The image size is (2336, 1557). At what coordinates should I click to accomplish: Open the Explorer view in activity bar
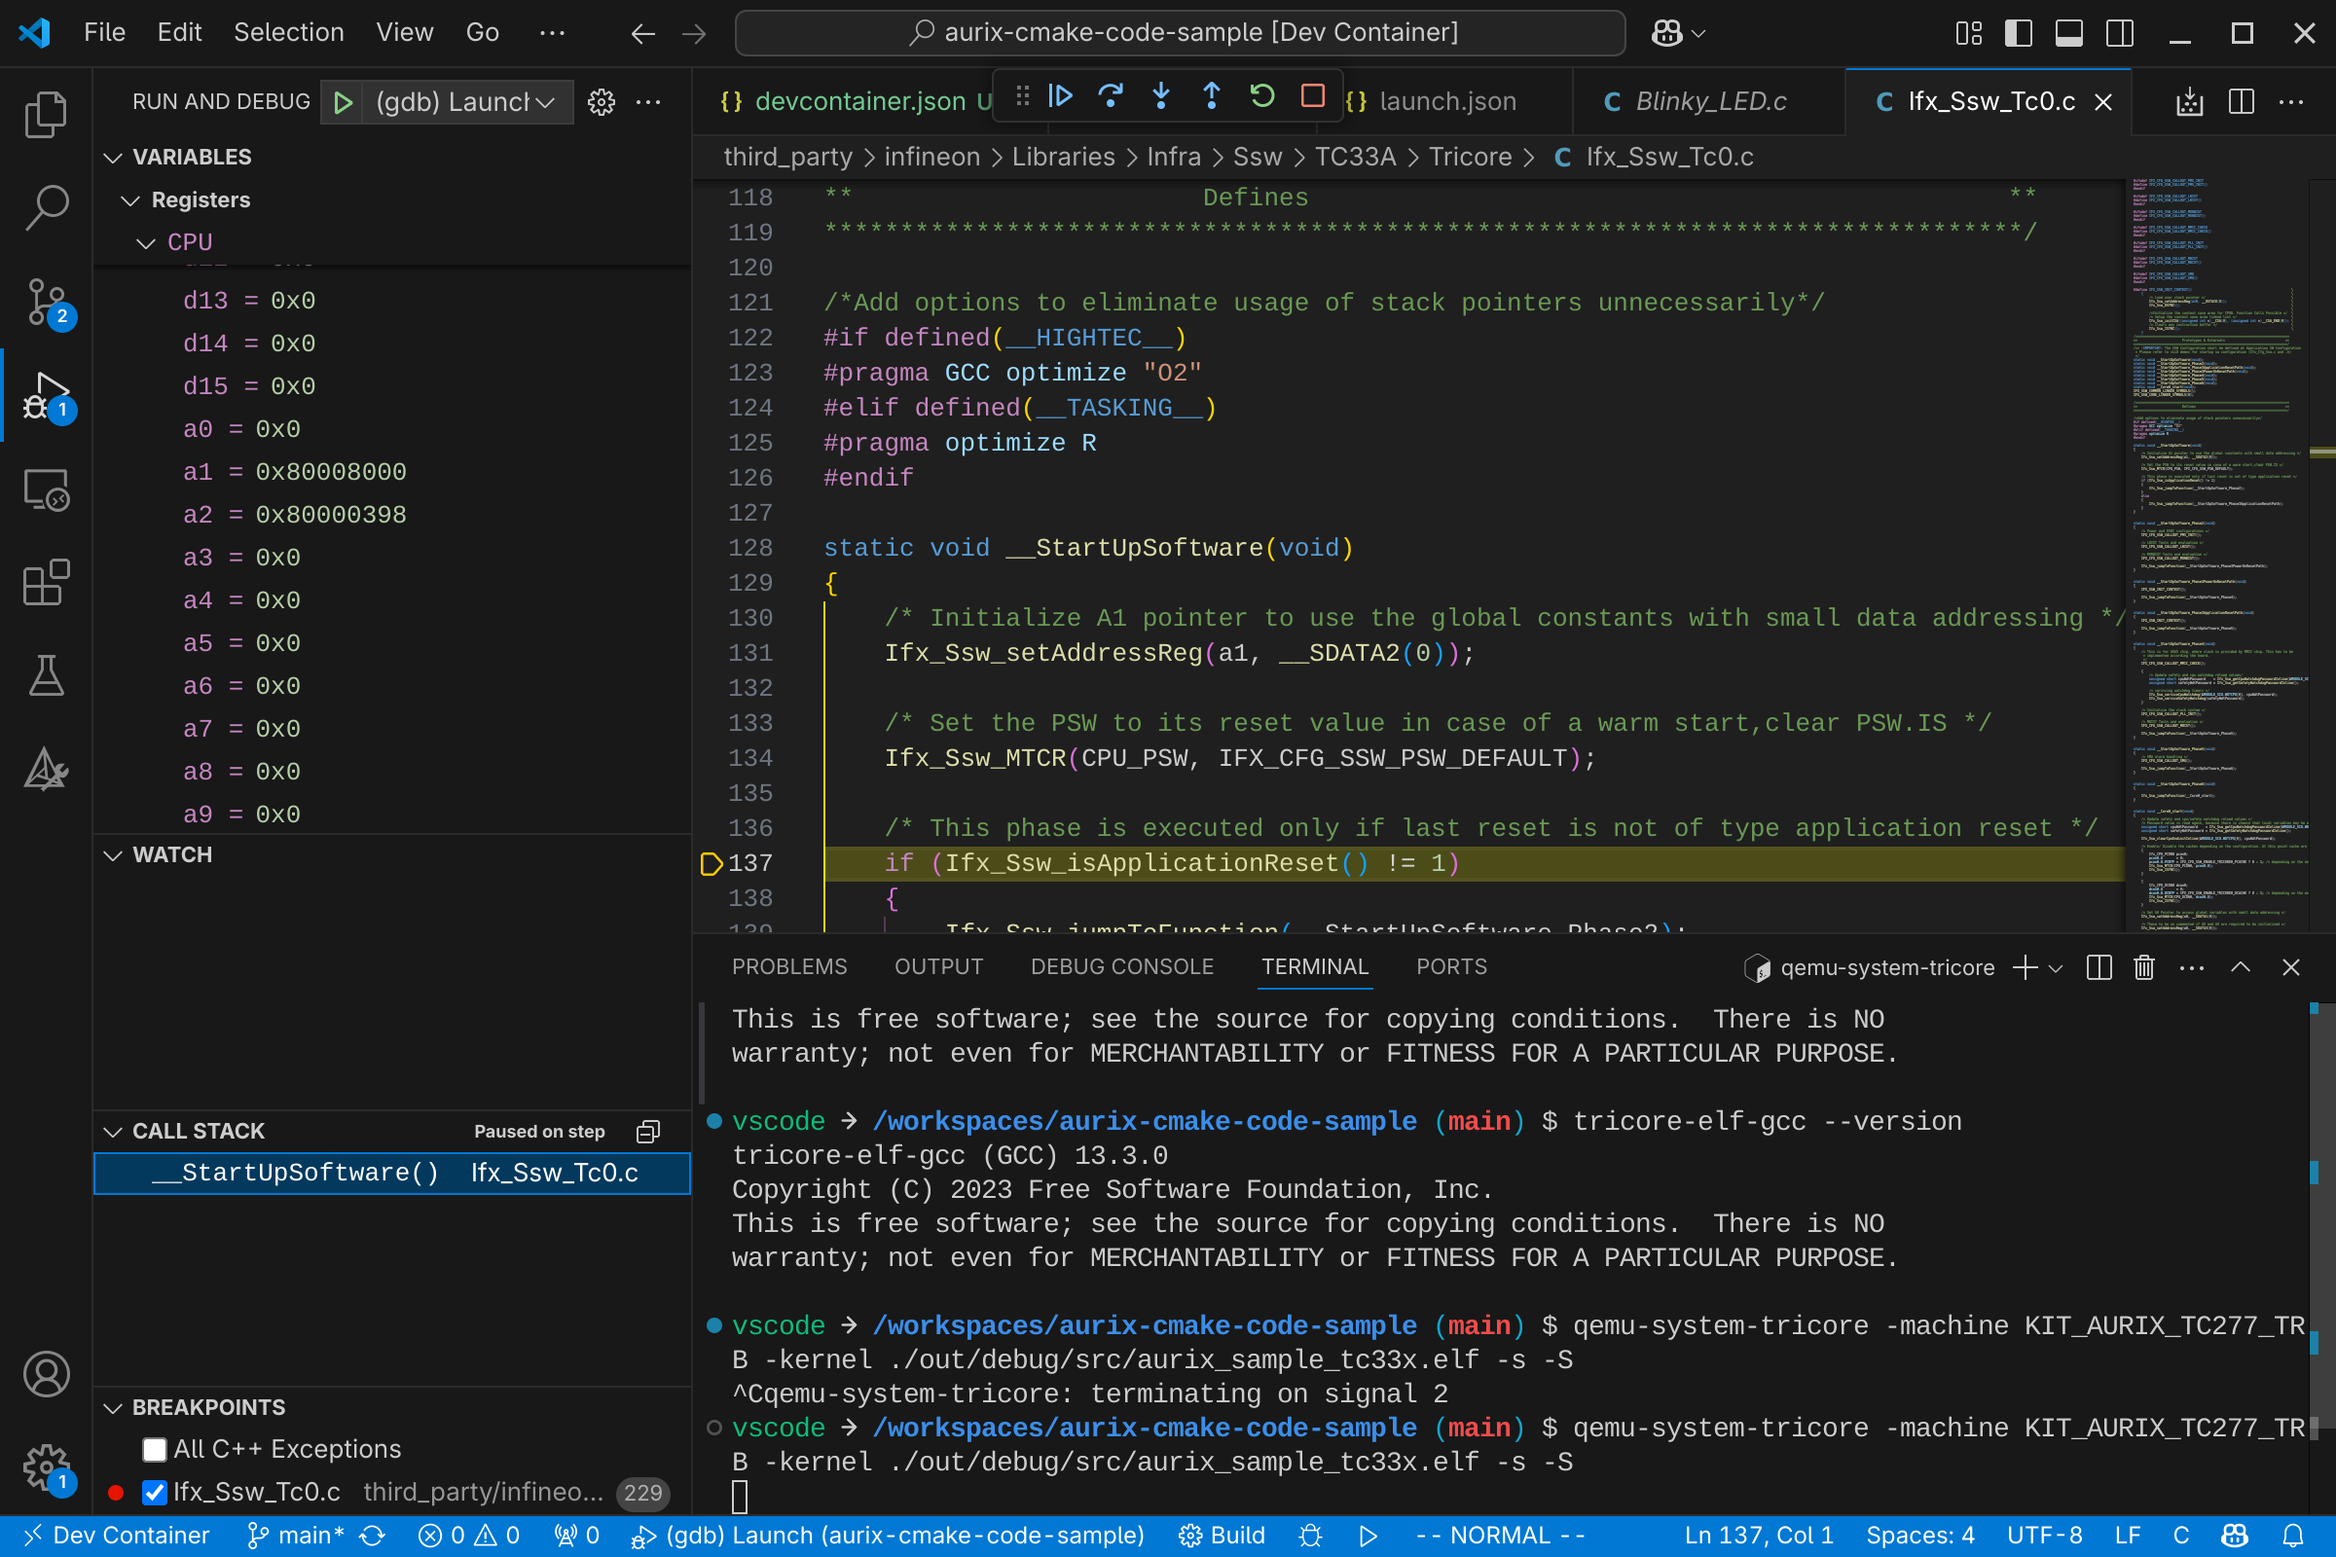[x=46, y=114]
